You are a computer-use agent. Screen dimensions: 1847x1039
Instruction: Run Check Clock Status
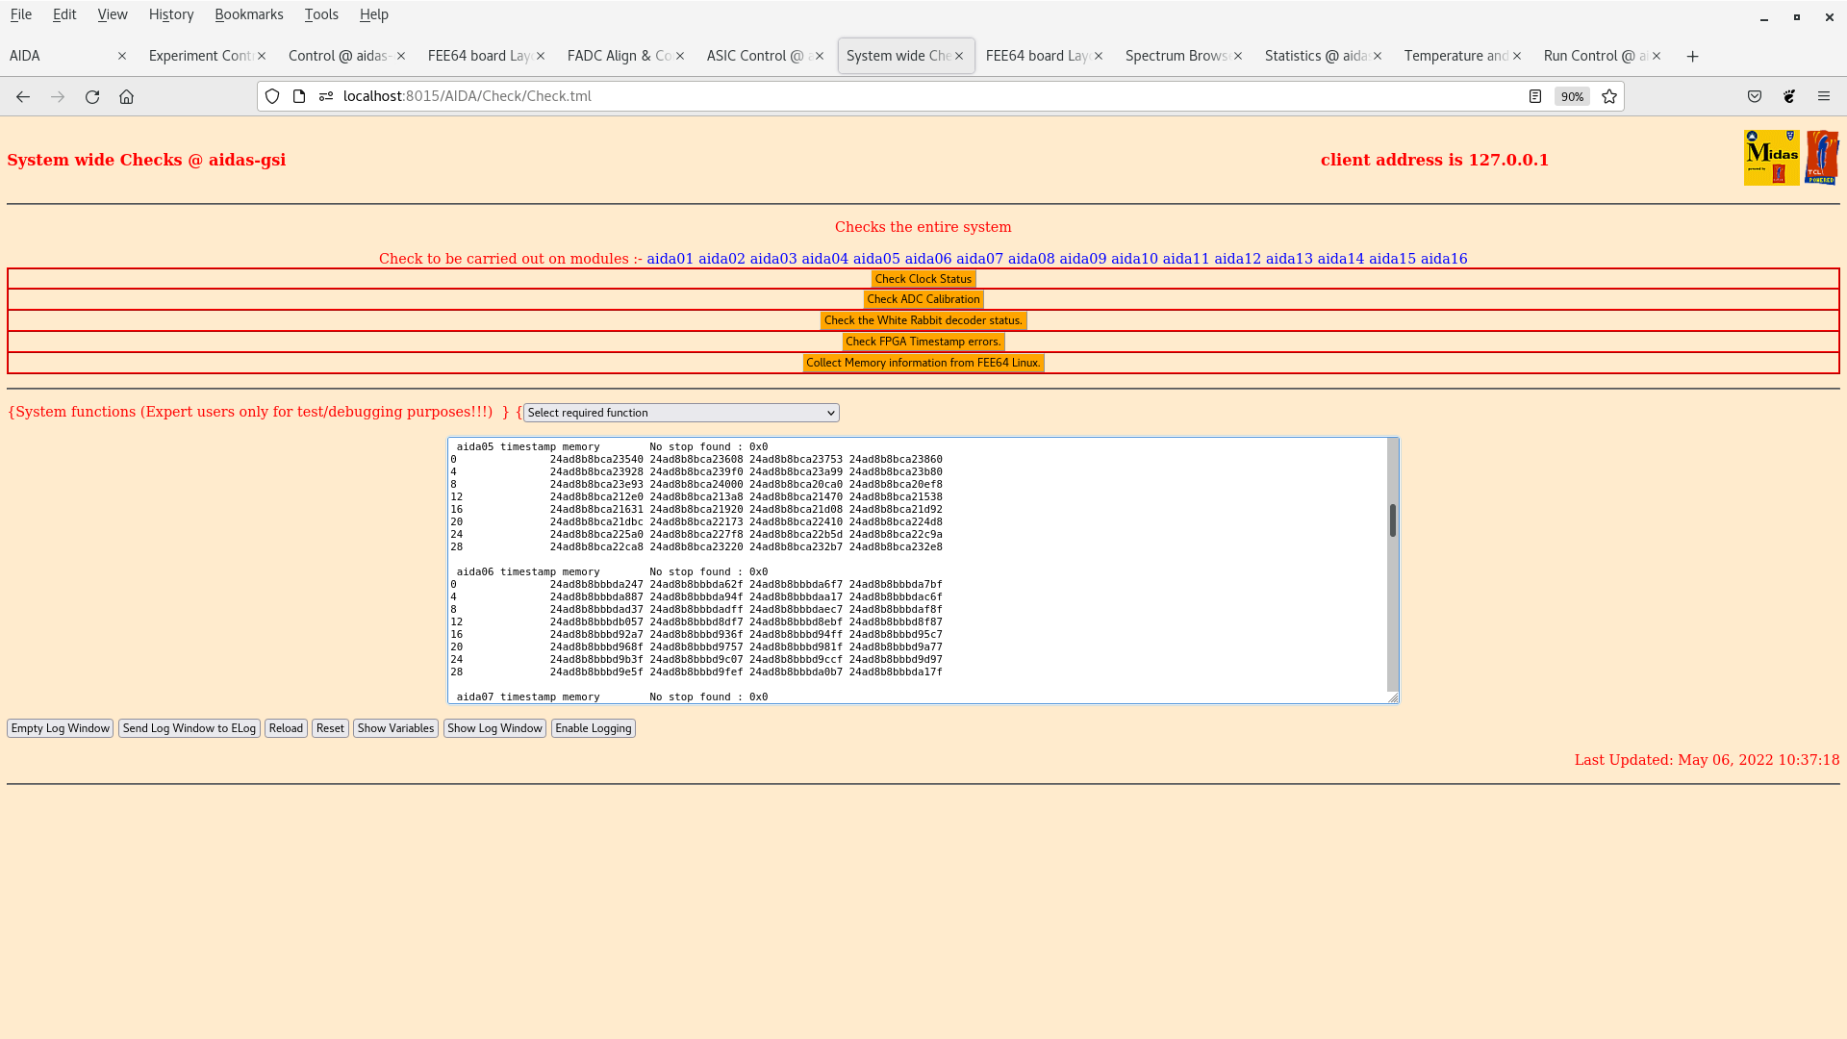(923, 279)
